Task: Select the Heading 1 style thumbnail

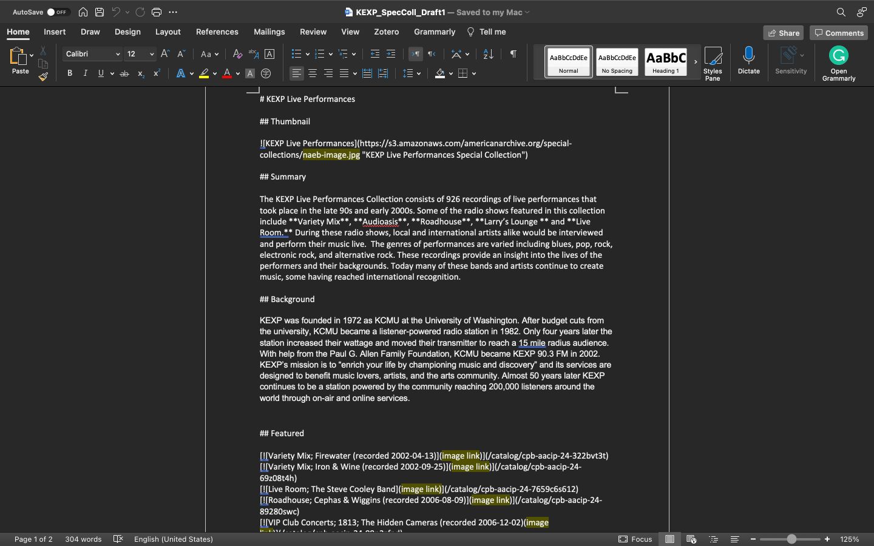Action: (665, 61)
